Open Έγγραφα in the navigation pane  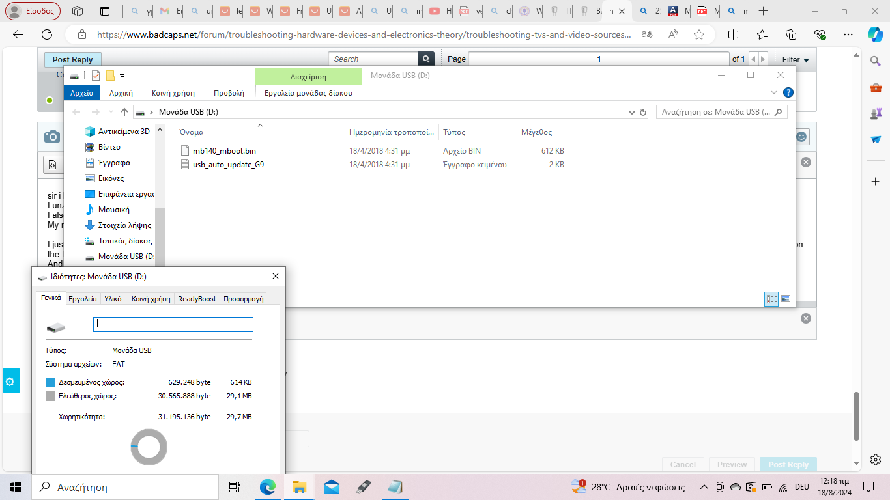[108, 163]
